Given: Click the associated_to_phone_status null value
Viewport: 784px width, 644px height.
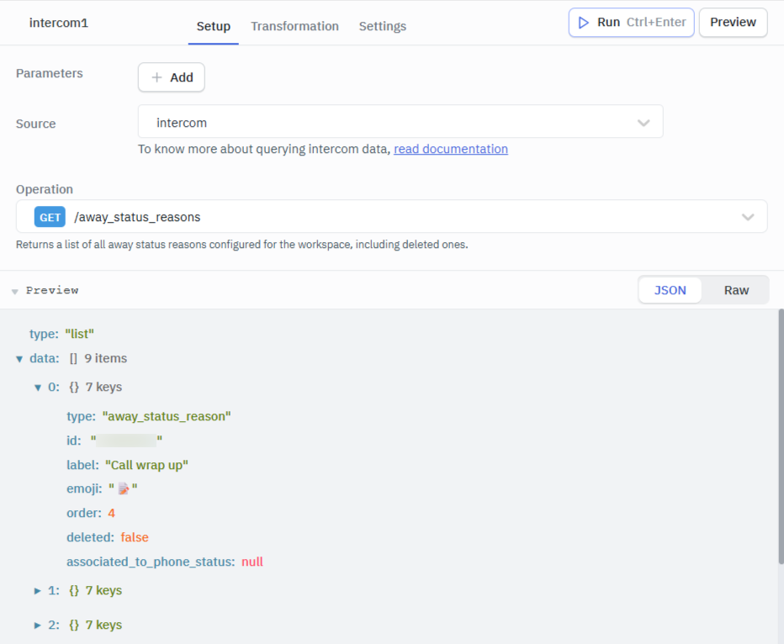Looking at the screenshot, I should (x=252, y=562).
